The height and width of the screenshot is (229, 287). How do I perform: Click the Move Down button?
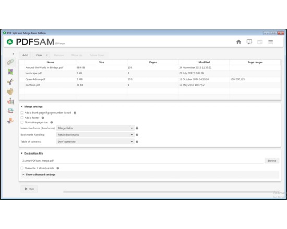[x=97, y=55]
